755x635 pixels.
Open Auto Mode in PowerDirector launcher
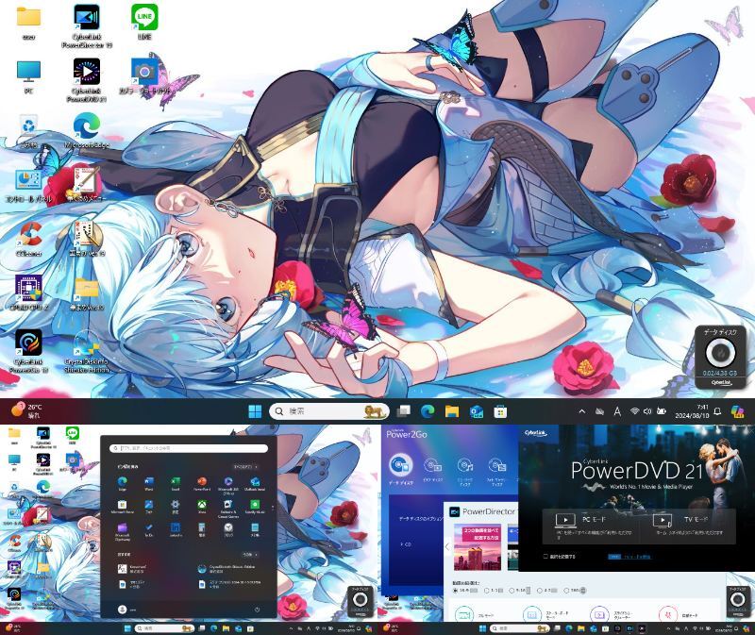pyautogui.click(x=678, y=615)
